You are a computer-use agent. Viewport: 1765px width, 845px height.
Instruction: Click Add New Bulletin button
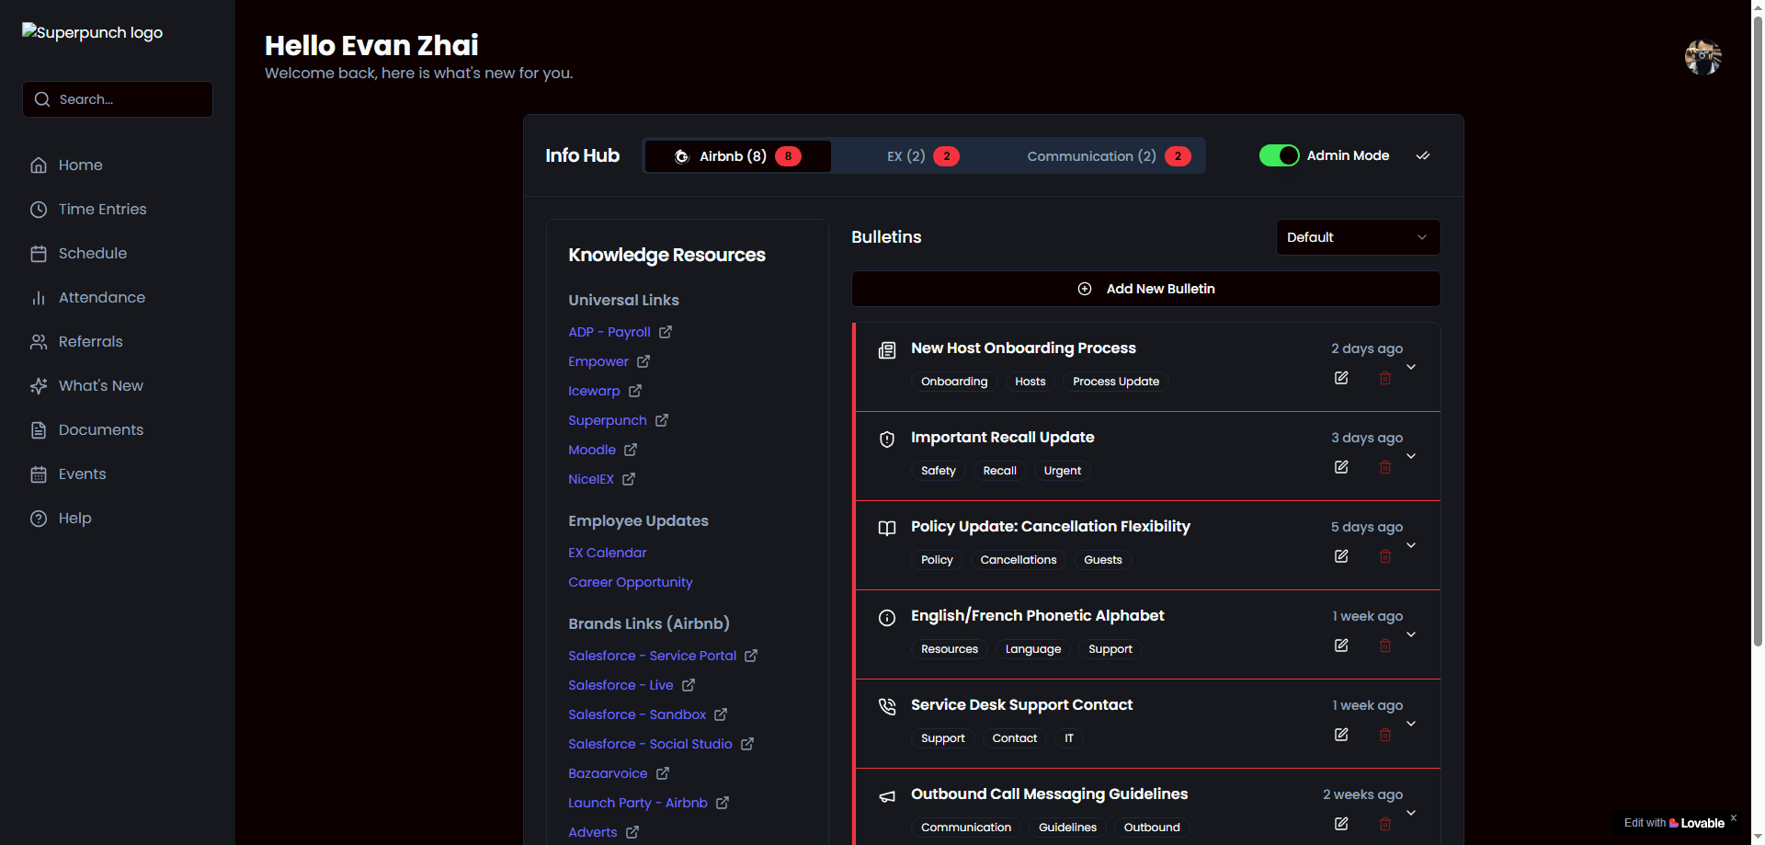coord(1145,289)
